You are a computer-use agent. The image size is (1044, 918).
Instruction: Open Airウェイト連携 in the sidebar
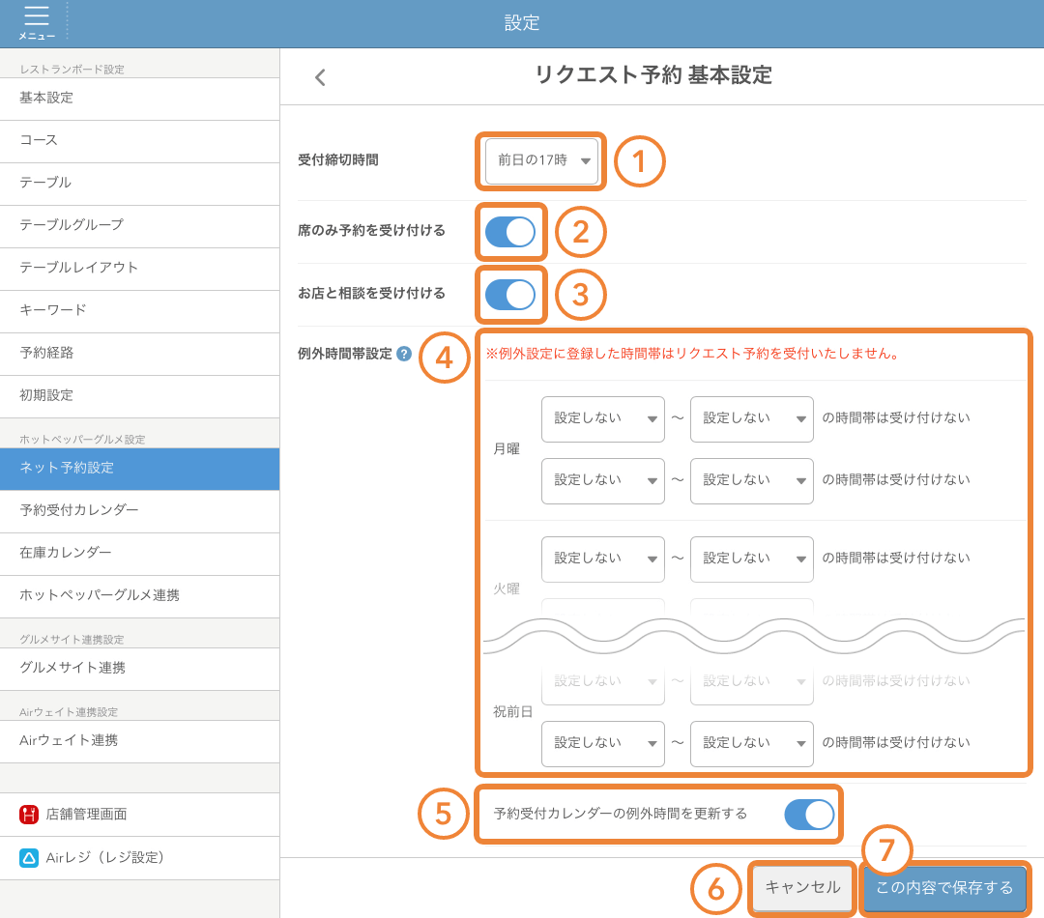tap(139, 741)
